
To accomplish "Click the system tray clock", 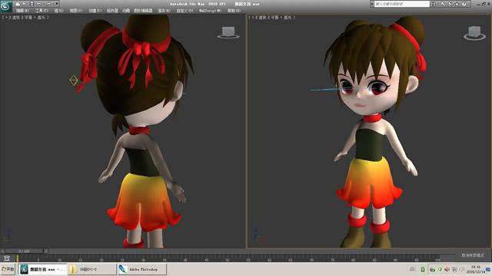I will [476, 269].
